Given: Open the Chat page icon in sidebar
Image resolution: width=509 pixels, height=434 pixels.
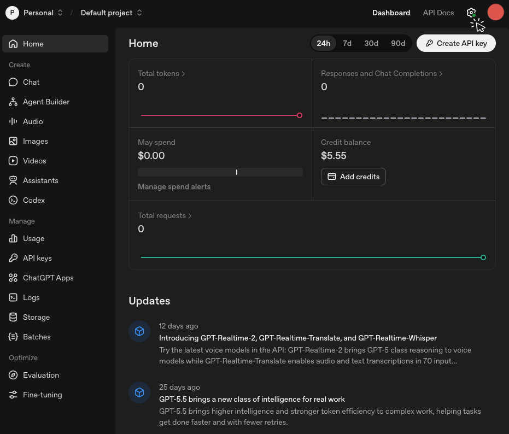Looking at the screenshot, I should 13,82.
